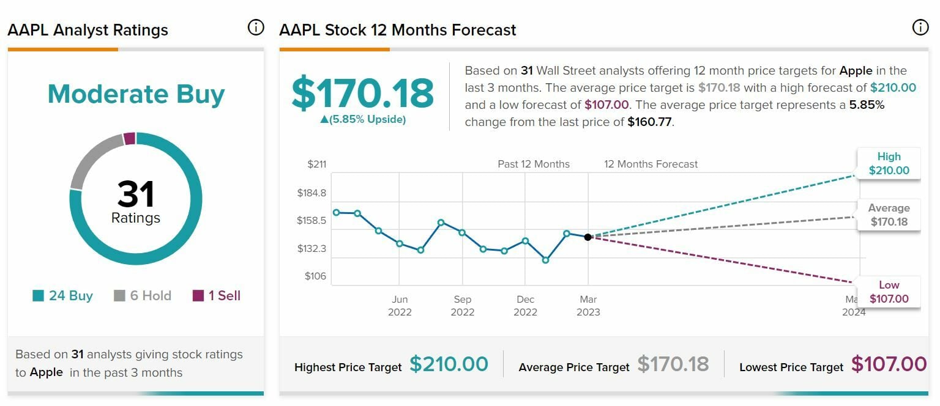Viewport: 940px width, 406px height.
Task: Click info icon beside AAPL Analyst Ratings
Action: [256, 28]
